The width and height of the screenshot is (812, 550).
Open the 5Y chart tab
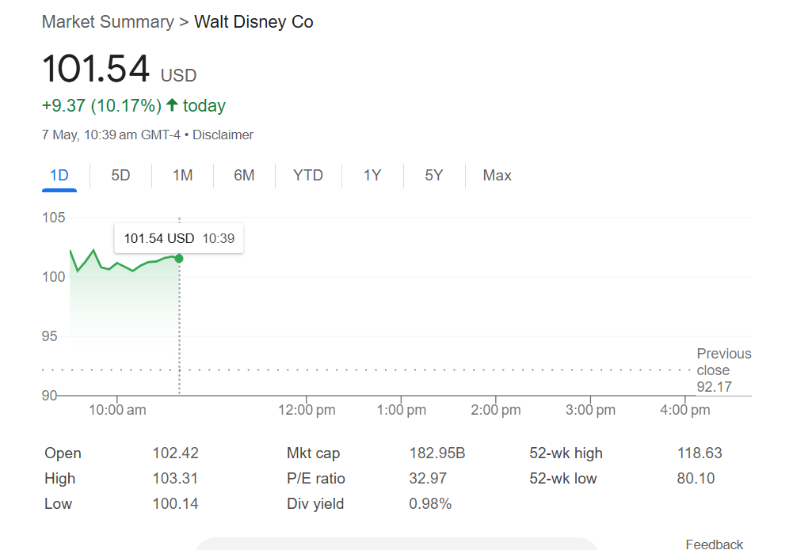click(x=434, y=176)
